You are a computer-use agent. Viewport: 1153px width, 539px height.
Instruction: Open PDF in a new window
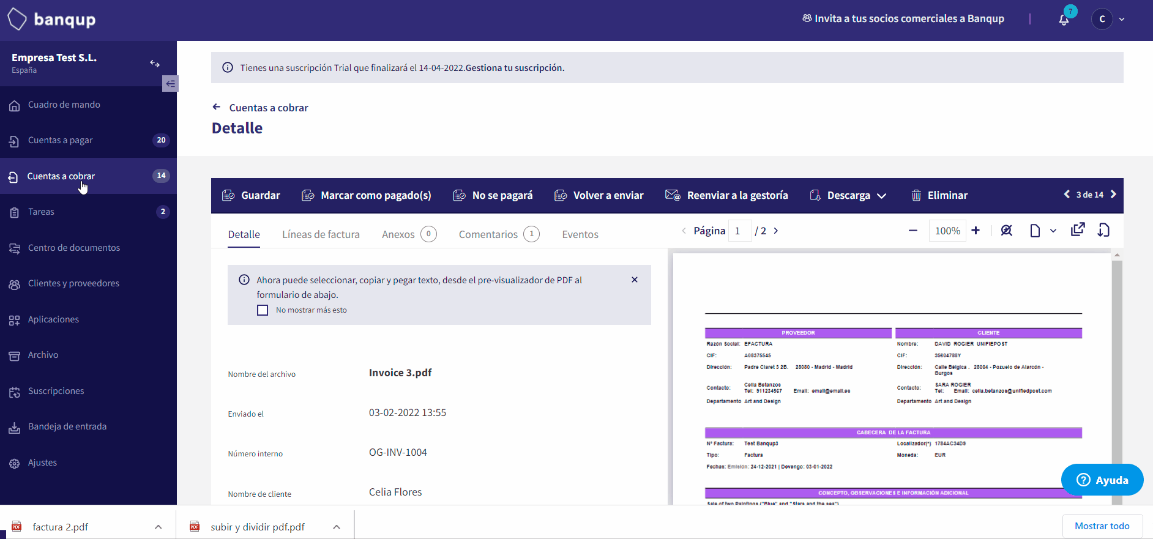click(1078, 229)
